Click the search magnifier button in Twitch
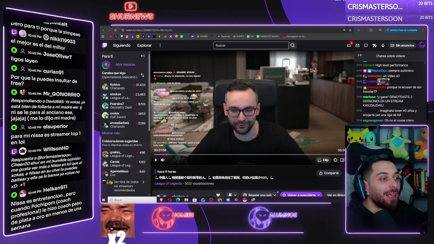The height and width of the screenshot is (244, 434). tap(293, 45)
